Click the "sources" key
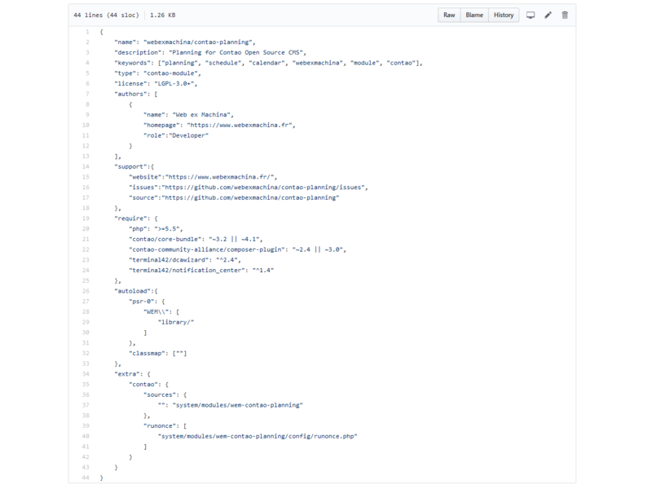Image resolution: width=652 pixels, height=489 pixels. (160, 395)
